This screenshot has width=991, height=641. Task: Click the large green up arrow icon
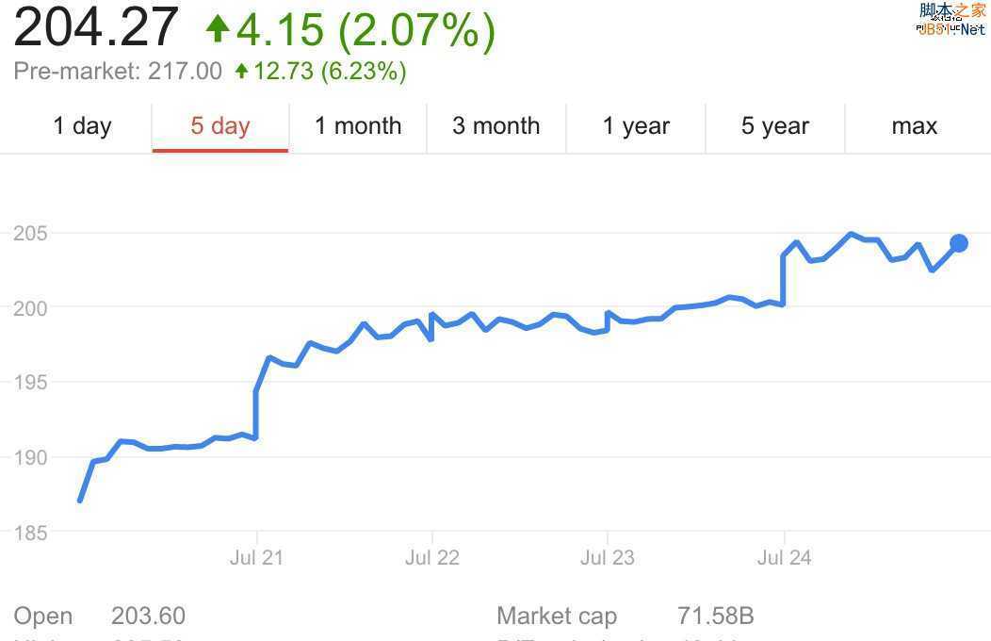[x=218, y=28]
